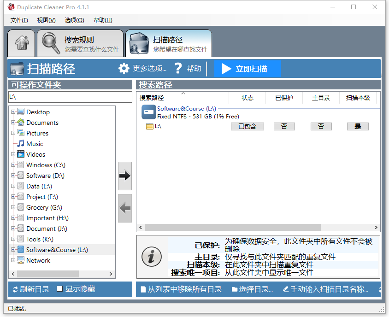389x317 pixels.
Task: Click the Windows (C:\) drive icon
Action: (x=21, y=164)
